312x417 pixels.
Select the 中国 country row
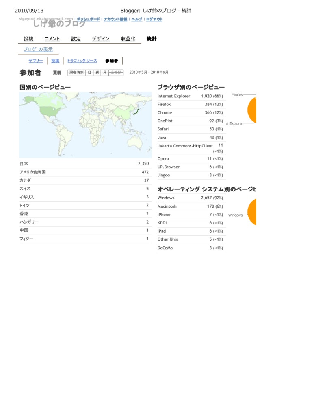coord(85,230)
